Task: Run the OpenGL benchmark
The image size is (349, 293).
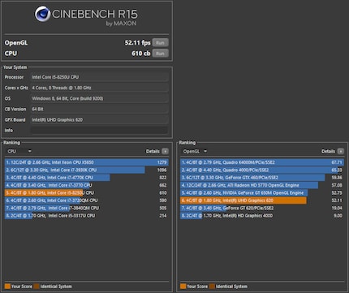Action: coord(160,43)
